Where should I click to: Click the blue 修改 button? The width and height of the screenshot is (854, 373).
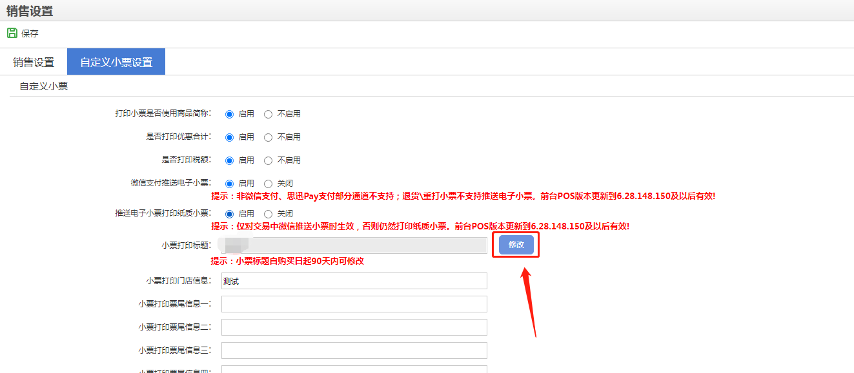pos(516,245)
